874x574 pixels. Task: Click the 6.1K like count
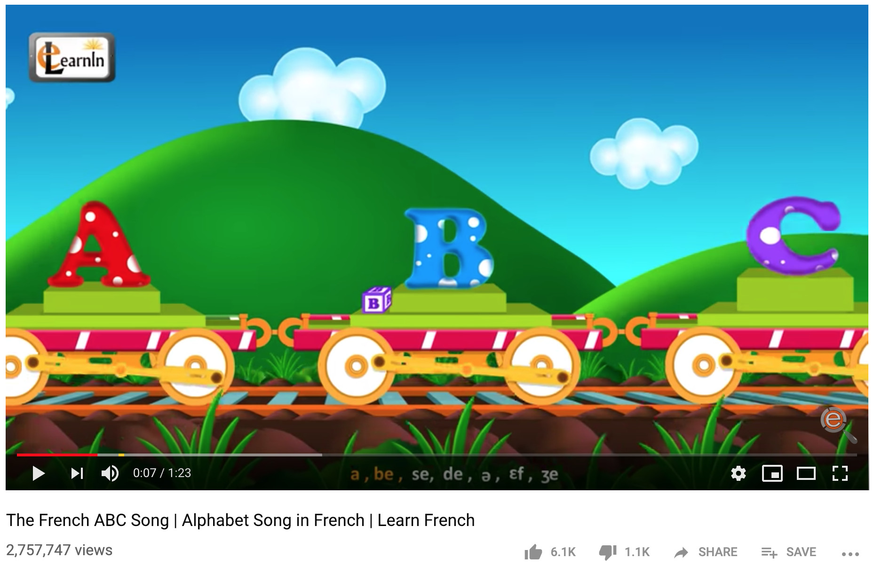click(x=563, y=552)
